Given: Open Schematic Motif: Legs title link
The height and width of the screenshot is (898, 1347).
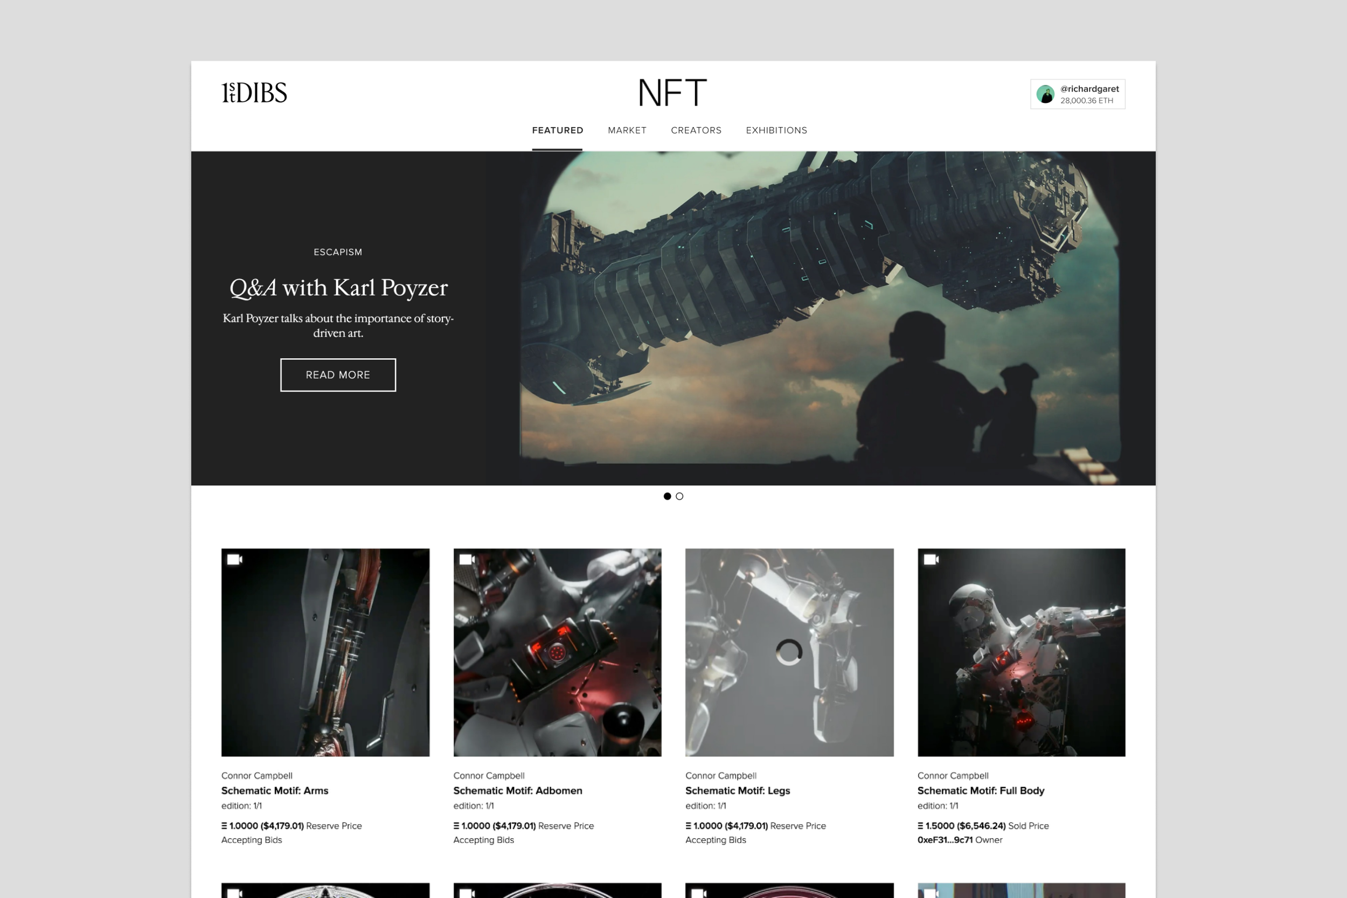Looking at the screenshot, I should point(737,790).
